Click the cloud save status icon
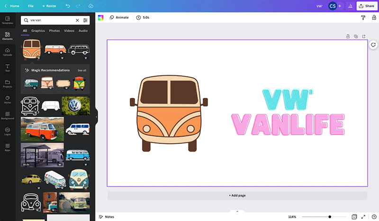379x221 pixels. (91, 6)
